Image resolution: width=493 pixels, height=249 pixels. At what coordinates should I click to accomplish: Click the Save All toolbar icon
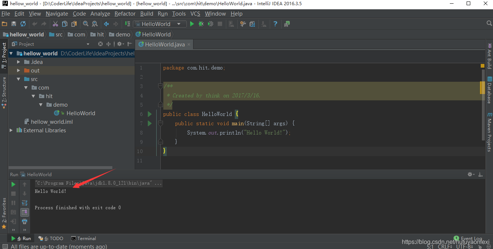click(14, 24)
